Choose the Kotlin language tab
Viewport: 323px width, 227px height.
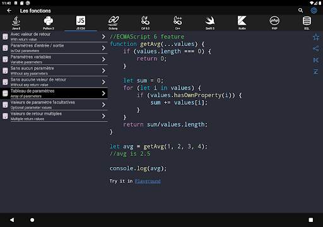[x=242, y=23]
